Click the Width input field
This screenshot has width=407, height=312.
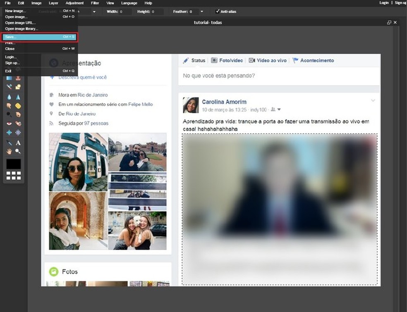pyautogui.click(x=126, y=12)
